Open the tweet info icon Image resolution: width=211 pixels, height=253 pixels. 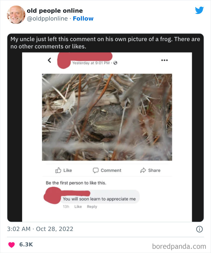199,229
